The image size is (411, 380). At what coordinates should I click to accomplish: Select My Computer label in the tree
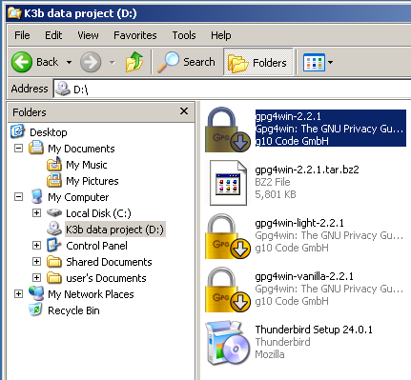click(x=78, y=197)
